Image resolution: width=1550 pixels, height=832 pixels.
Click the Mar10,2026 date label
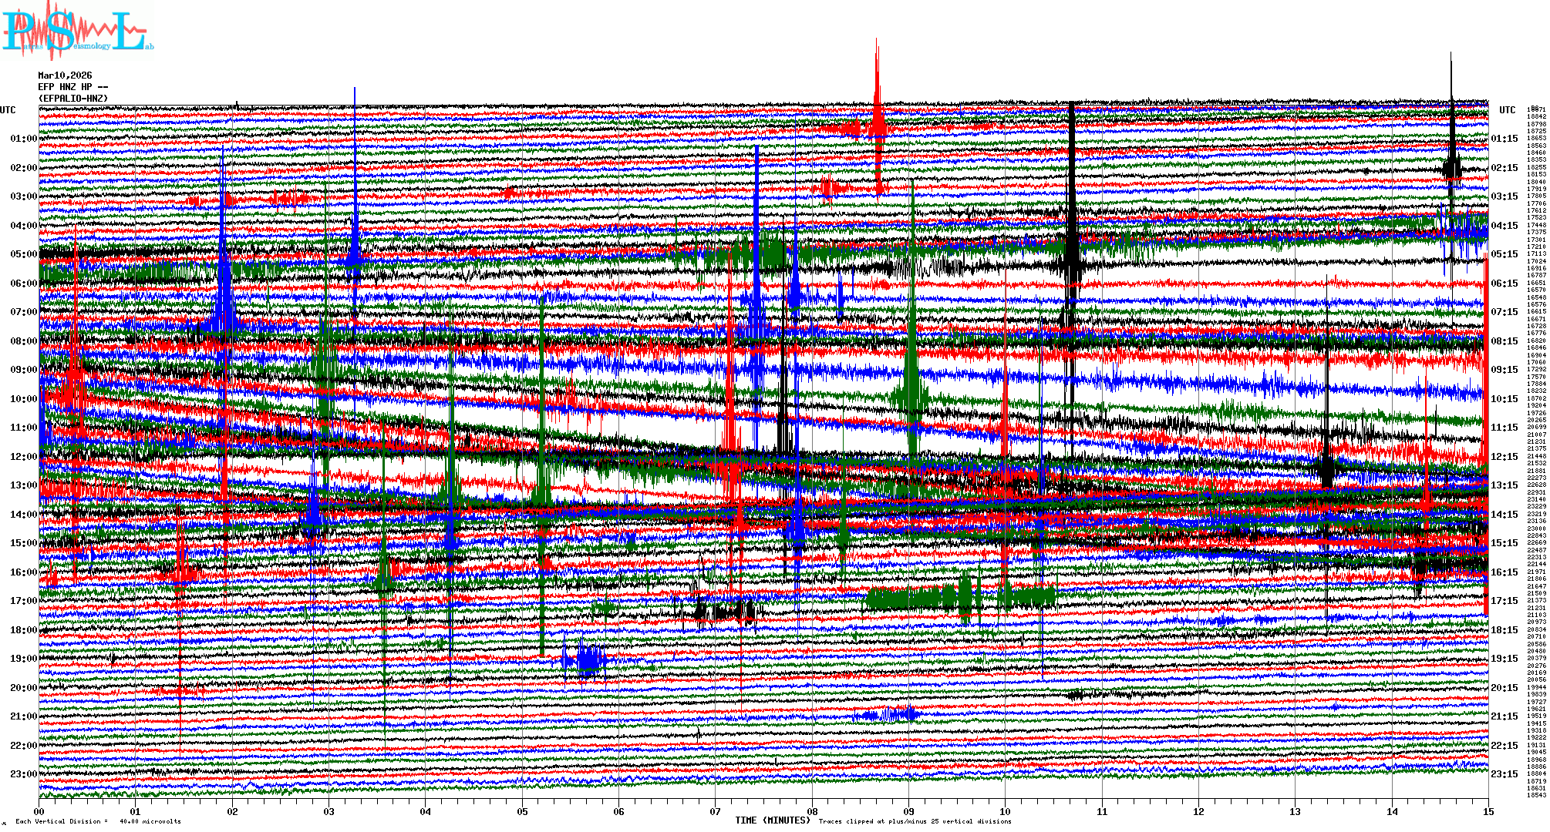coord(65,75)
